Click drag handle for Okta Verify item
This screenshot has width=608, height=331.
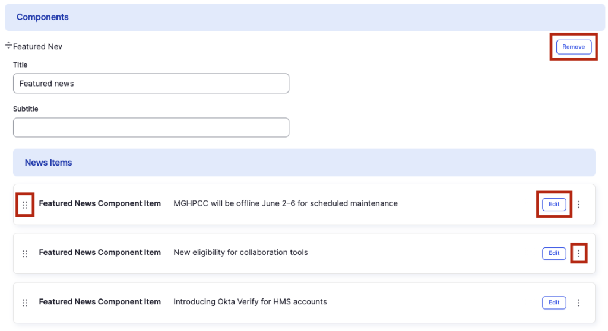[x=25, y=303]
